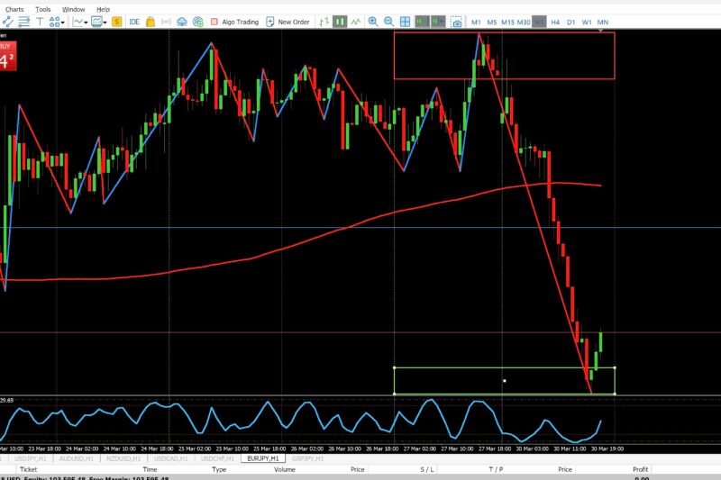Switch to bar chart display

click(324, 22)
